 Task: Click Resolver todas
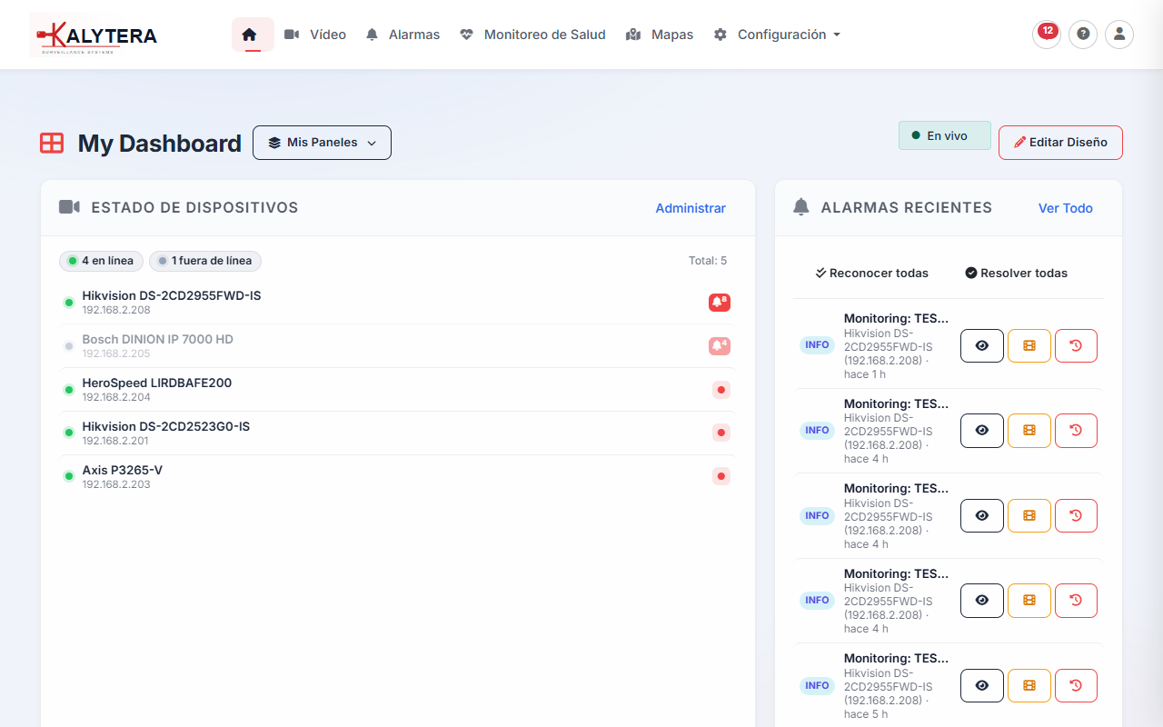[1016, 273]
